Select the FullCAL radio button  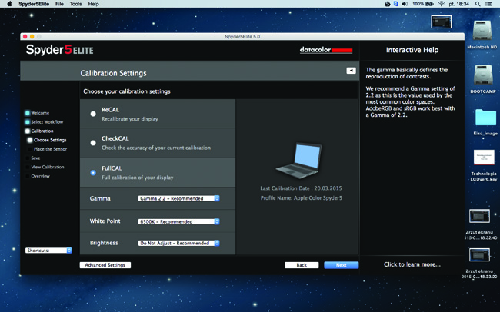(x=94, y=172)
